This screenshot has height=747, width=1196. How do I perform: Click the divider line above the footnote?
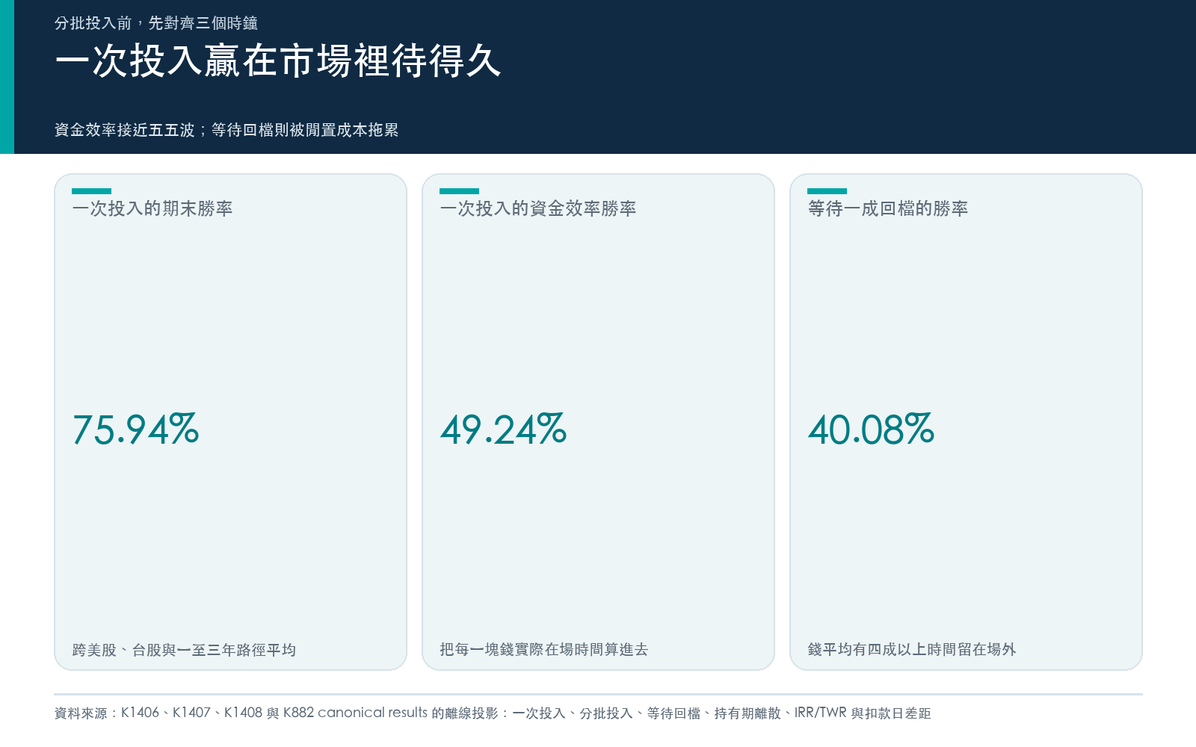(598, 694)
